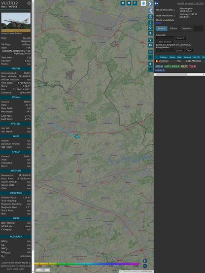The image size is (205, 273).
Task: Click the T map button
Action: click(x=135, y=3)
